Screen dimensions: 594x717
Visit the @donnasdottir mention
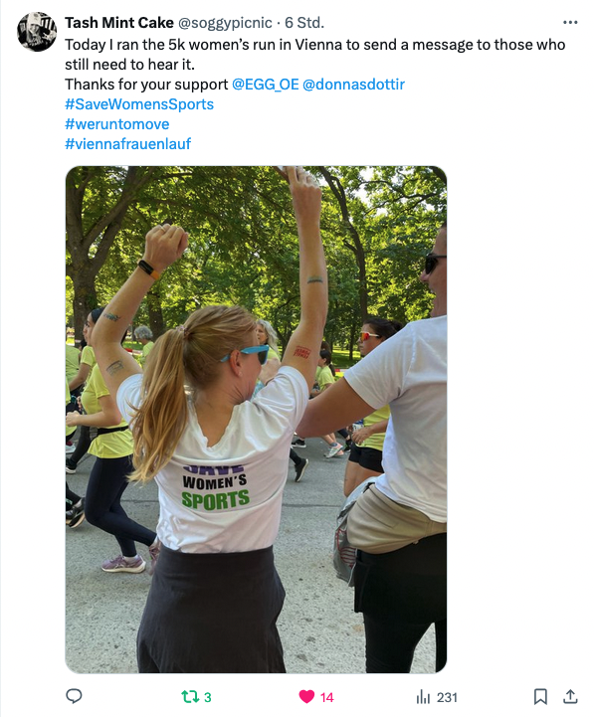(x=354, y=85)
